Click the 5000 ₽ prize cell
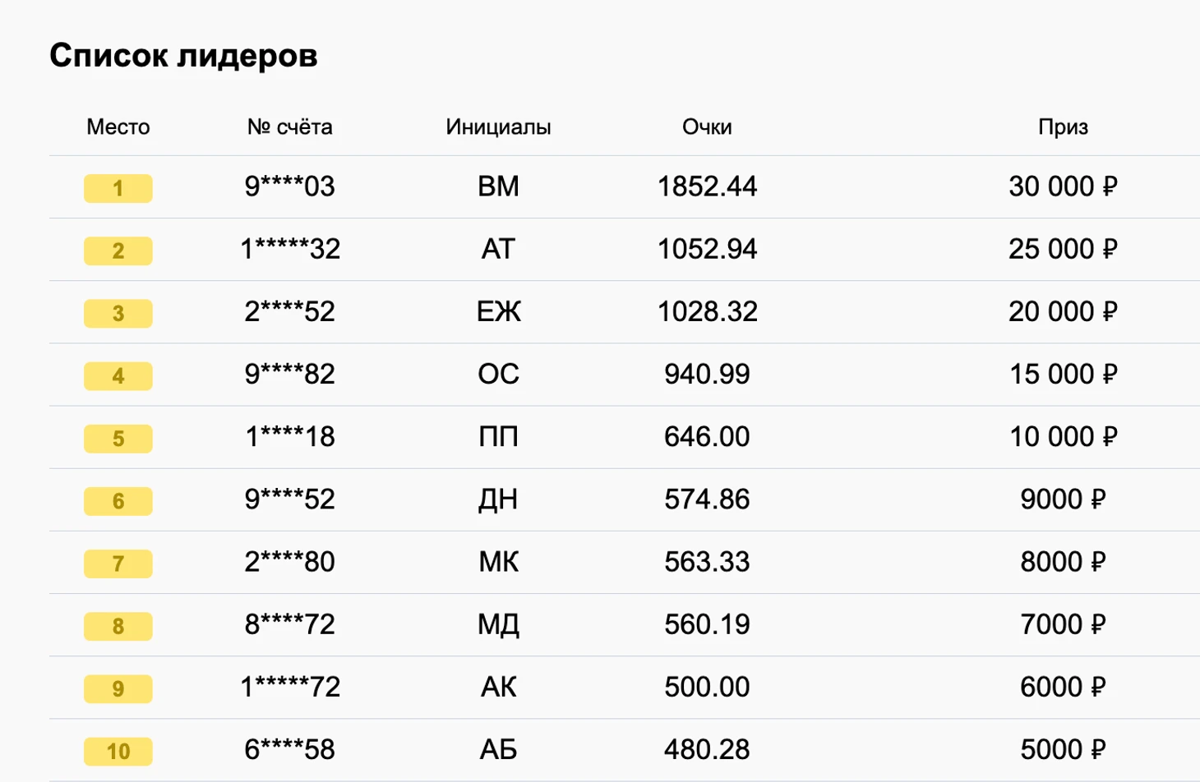 1063,749
